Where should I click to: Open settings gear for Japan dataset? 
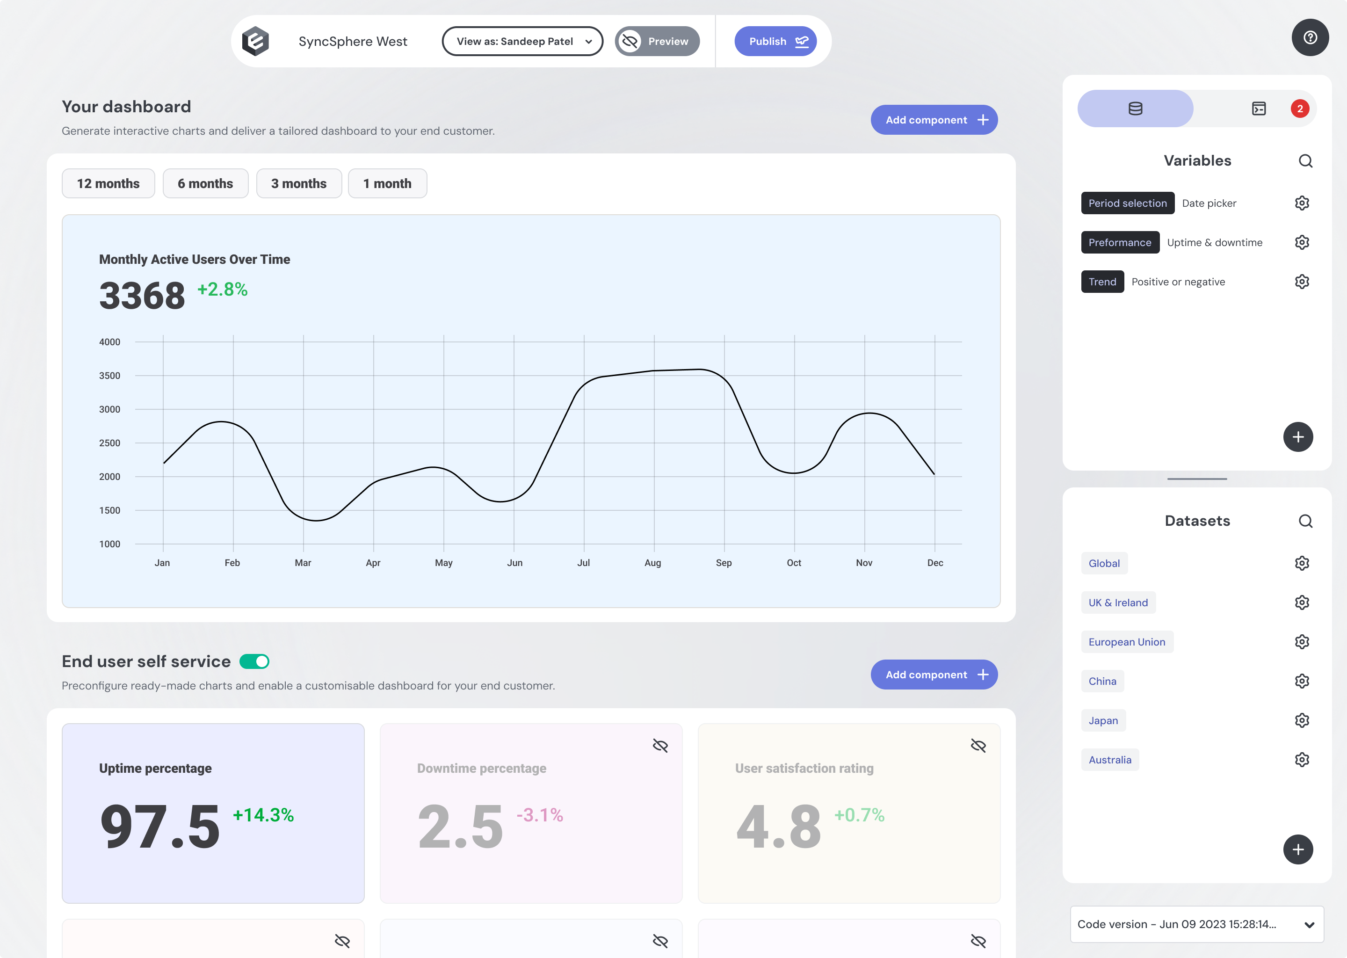point(1302,720)
